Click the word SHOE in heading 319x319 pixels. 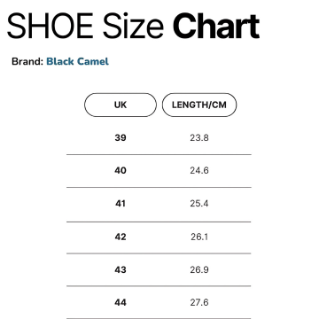pos(51,26)
